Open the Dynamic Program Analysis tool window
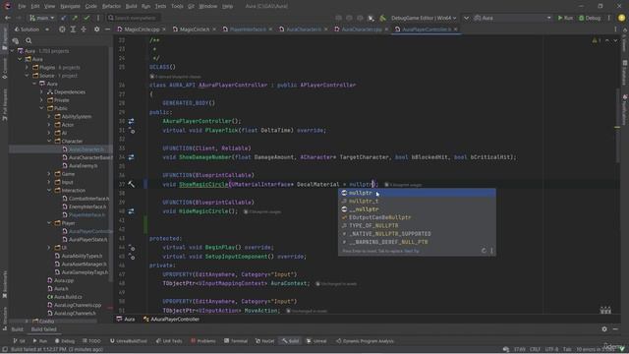 (x=365, y=341)
